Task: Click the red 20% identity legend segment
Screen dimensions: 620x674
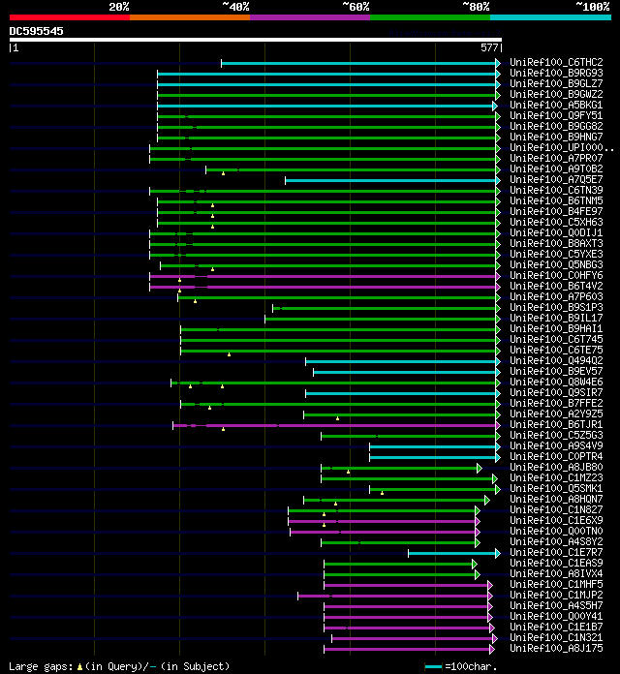Action: pos(70,17)
